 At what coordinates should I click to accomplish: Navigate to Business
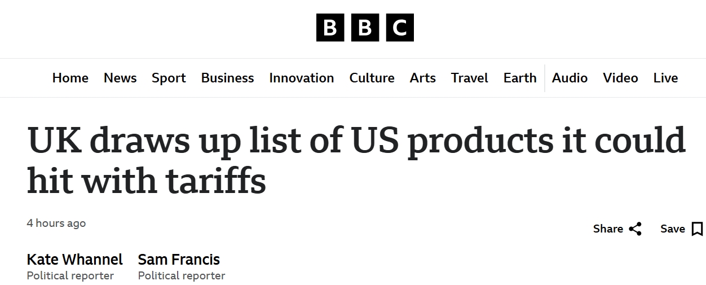(228, 78)
